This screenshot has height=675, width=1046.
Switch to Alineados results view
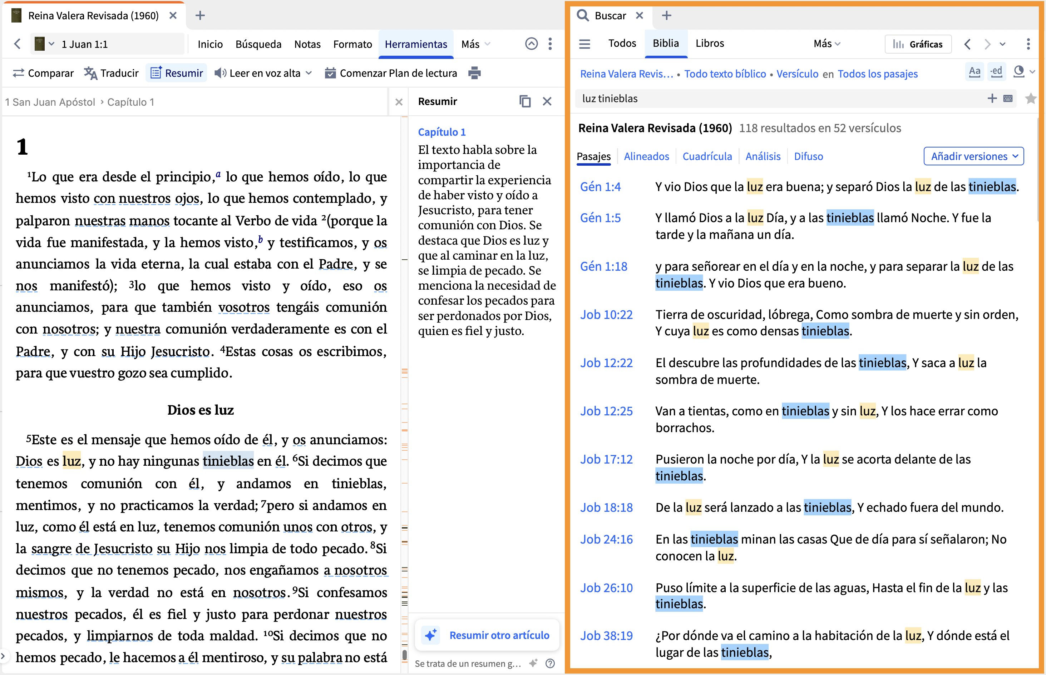(646, 156)
